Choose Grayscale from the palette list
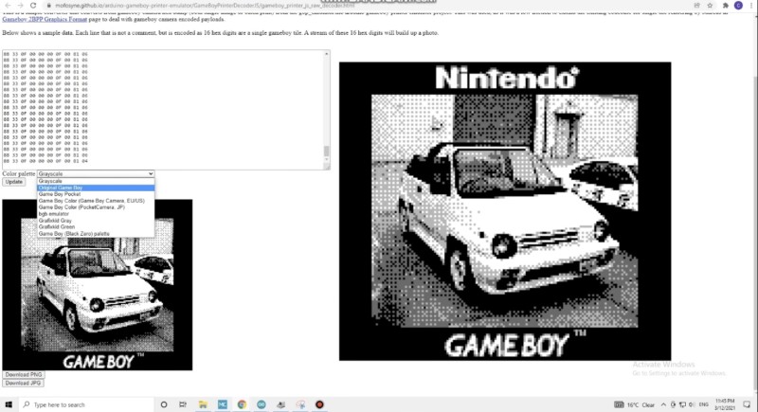Screen dimensions: 758x412 tap(96, 181)
